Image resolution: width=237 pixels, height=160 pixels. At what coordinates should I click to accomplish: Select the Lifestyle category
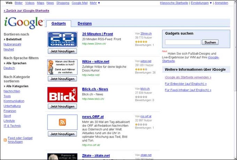point(9,121)
